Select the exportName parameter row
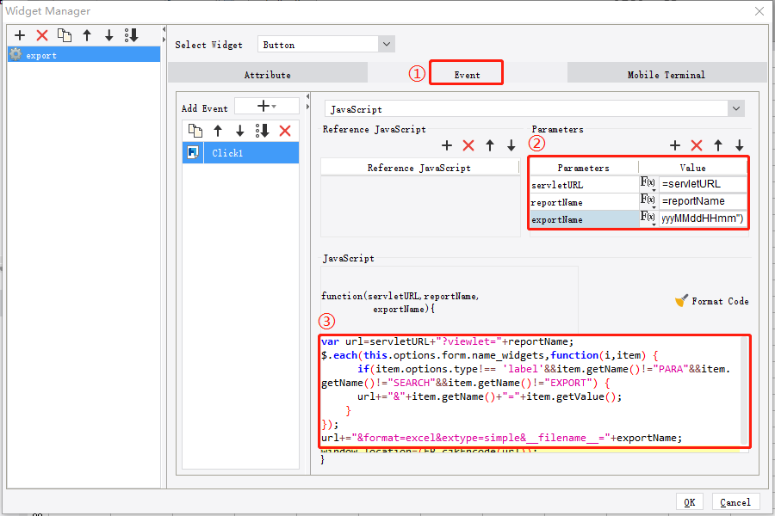The image size is (775, 516). coord(584,217)
